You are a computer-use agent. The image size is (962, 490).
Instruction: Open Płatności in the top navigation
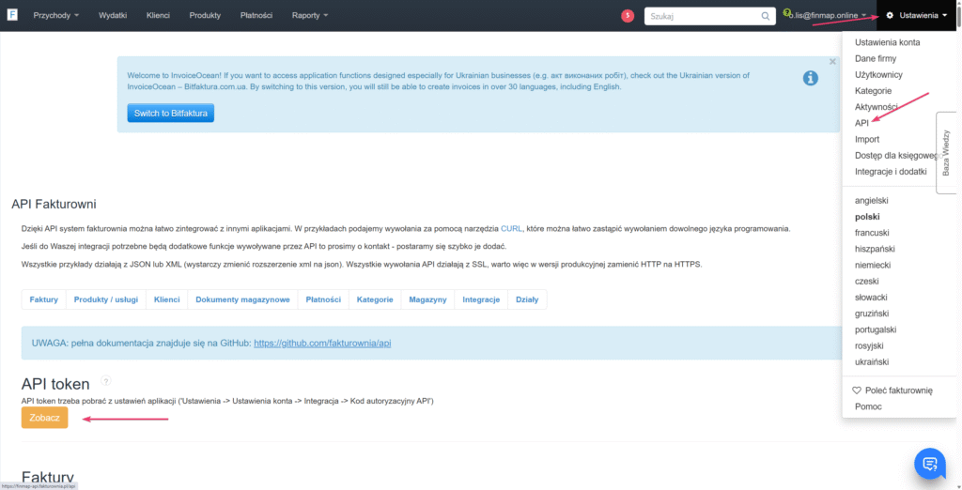pos(256,15)
